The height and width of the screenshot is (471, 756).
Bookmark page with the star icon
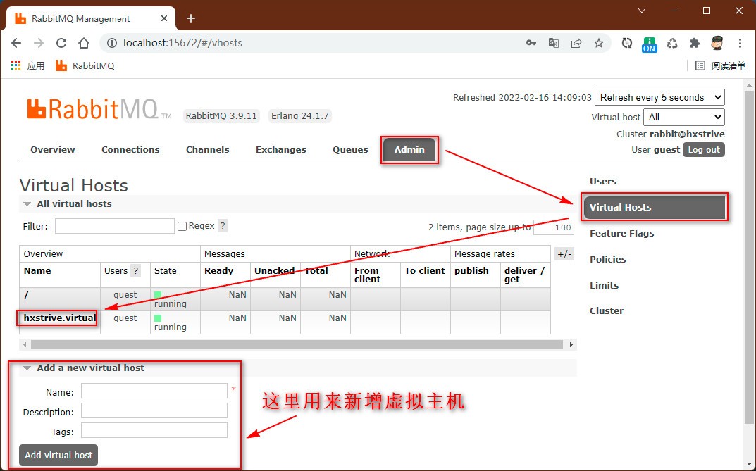tap(599, 43)
